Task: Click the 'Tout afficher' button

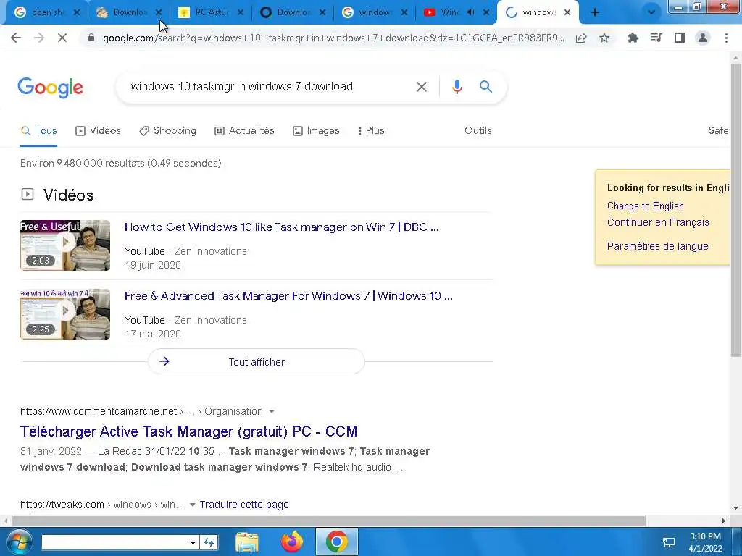Action: [x=256, y=362]
